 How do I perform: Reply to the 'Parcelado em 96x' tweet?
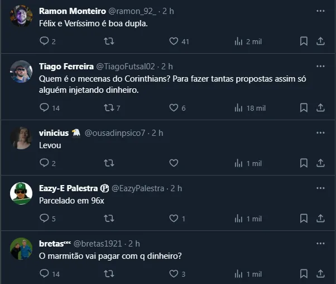click(45, 219)
